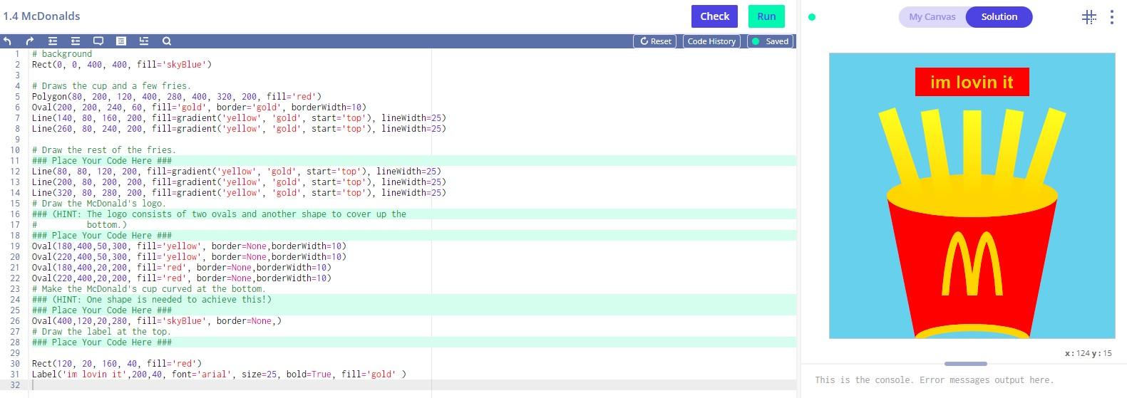Viewport: 1127px width, 398px height.
Task: Reset the code to starter
Action: click(655, 41)
